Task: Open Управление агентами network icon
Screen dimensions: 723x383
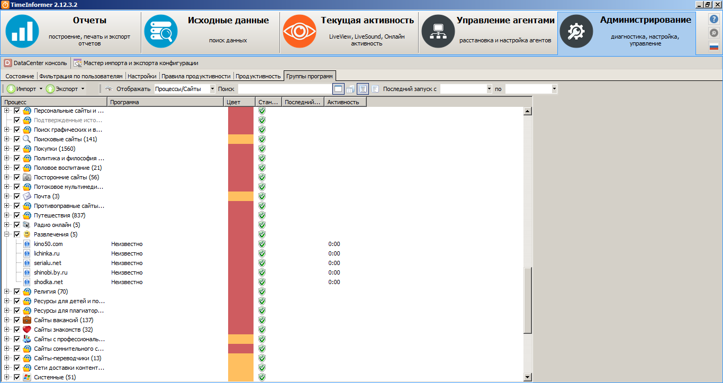Action: click(438, 32)
